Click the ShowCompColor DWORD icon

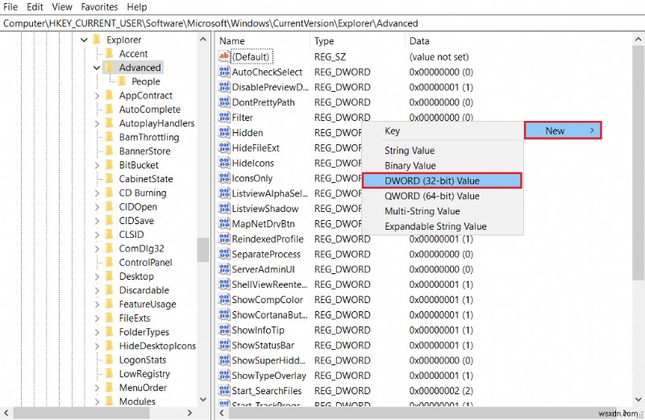tap(224, 300)
